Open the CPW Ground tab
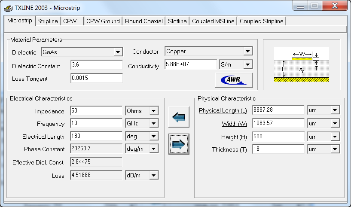Image resolution: width=351 pixels, height=207 pixels. (x=103, y=21)
